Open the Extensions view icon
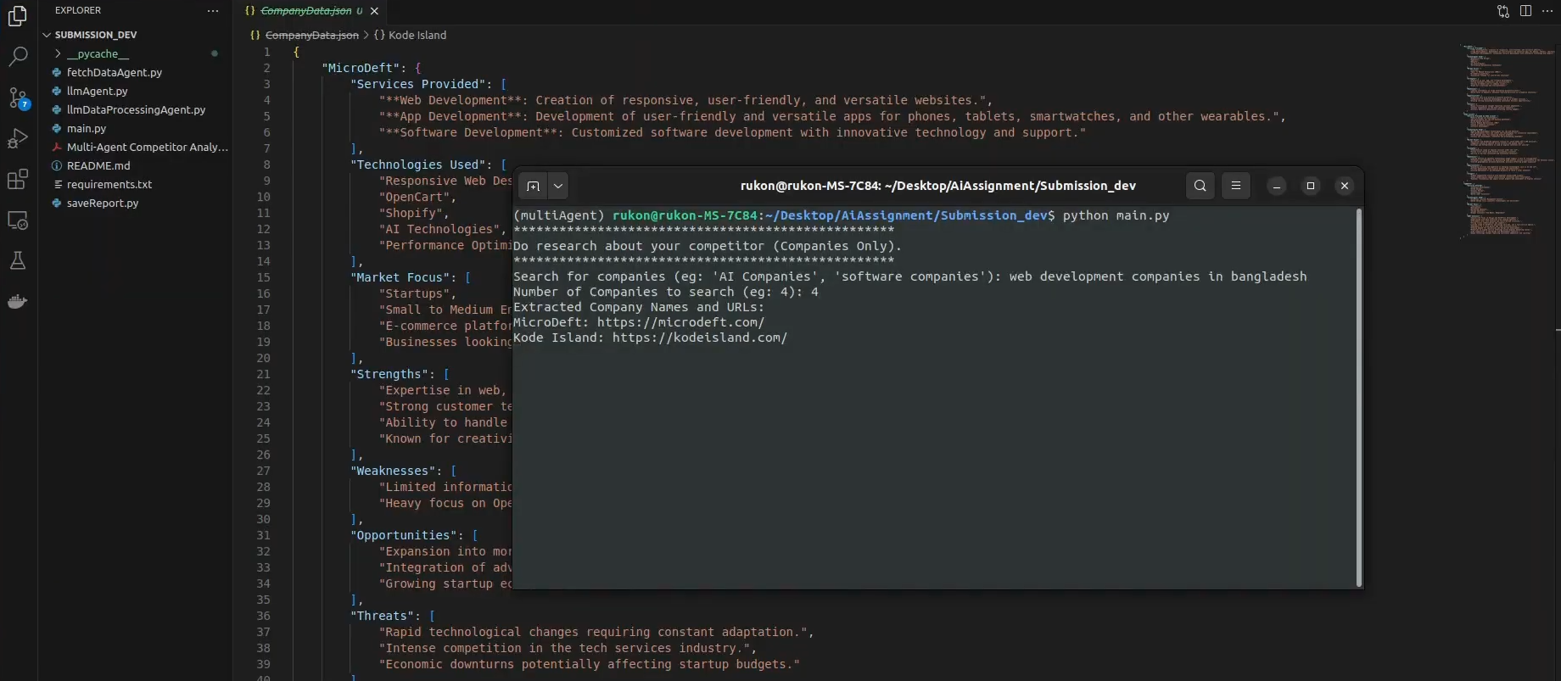Image resolution: width=1561 pixels, height=681 pixels. [x=18, y=179]
